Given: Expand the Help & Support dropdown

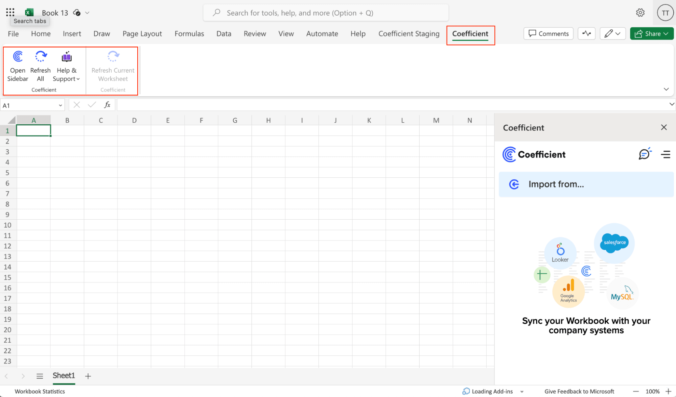Looking at the screenshot, I should (x=67, y=66).
